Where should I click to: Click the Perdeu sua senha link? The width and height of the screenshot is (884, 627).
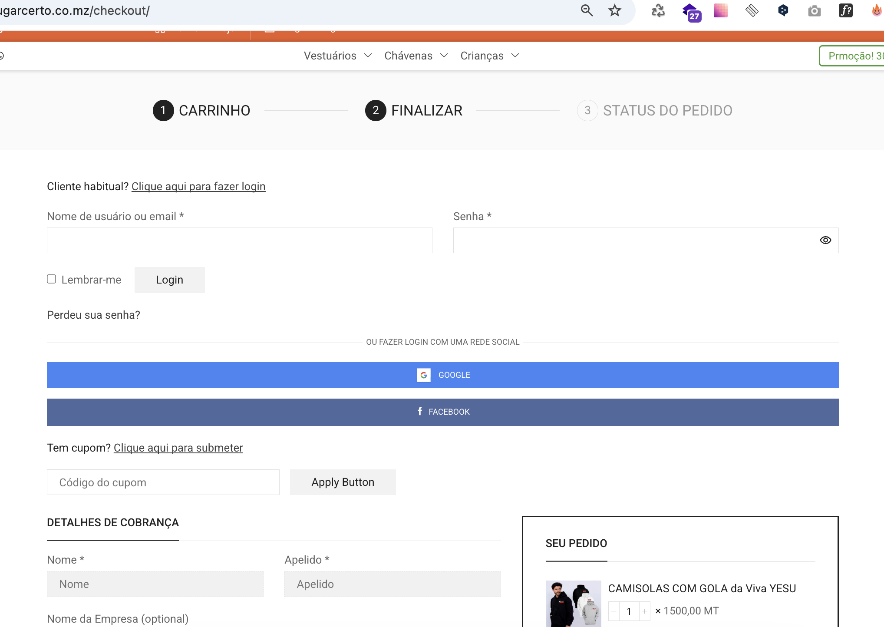(93, 315)
